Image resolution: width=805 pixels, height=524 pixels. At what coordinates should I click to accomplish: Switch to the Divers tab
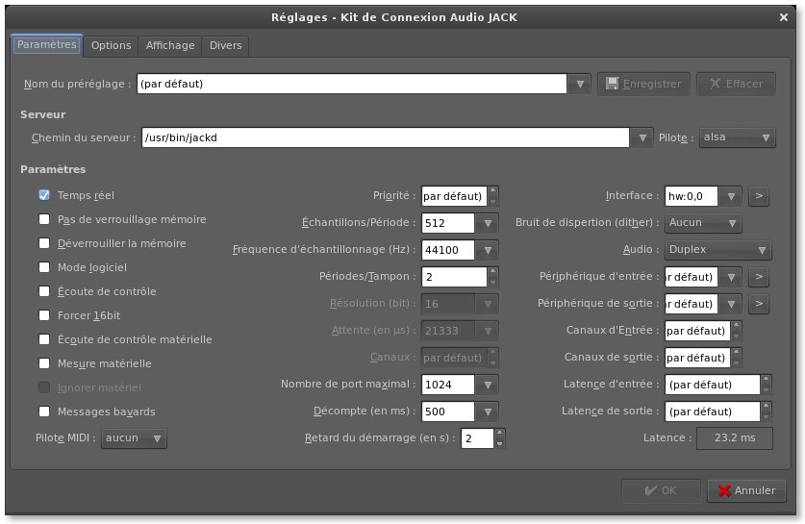pyautogui.click(x=226, y=45)
